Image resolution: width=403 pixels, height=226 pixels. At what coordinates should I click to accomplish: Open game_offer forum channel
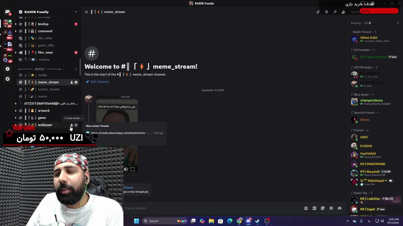tap(48, 45)
